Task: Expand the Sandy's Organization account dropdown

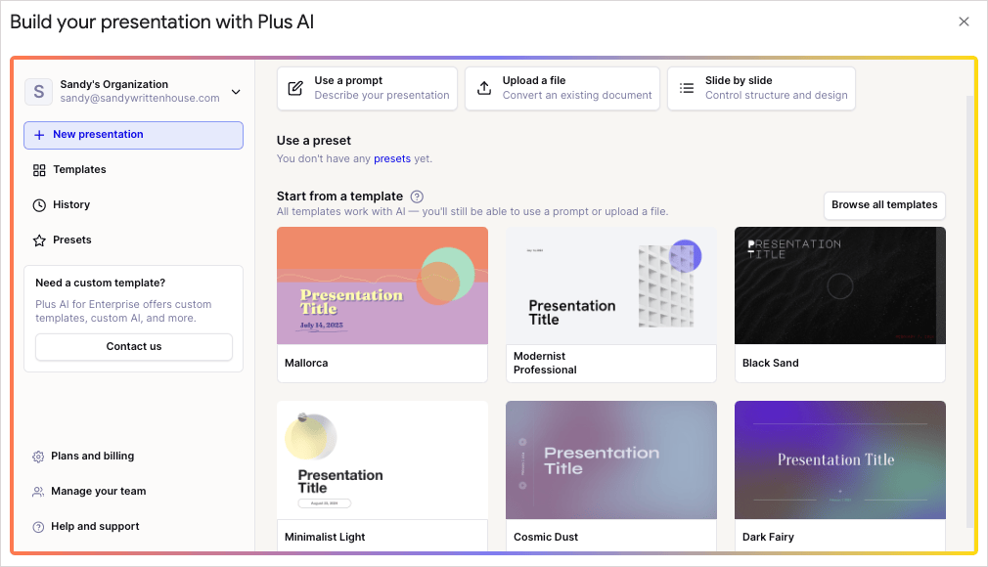Action: tap(237, 92)
